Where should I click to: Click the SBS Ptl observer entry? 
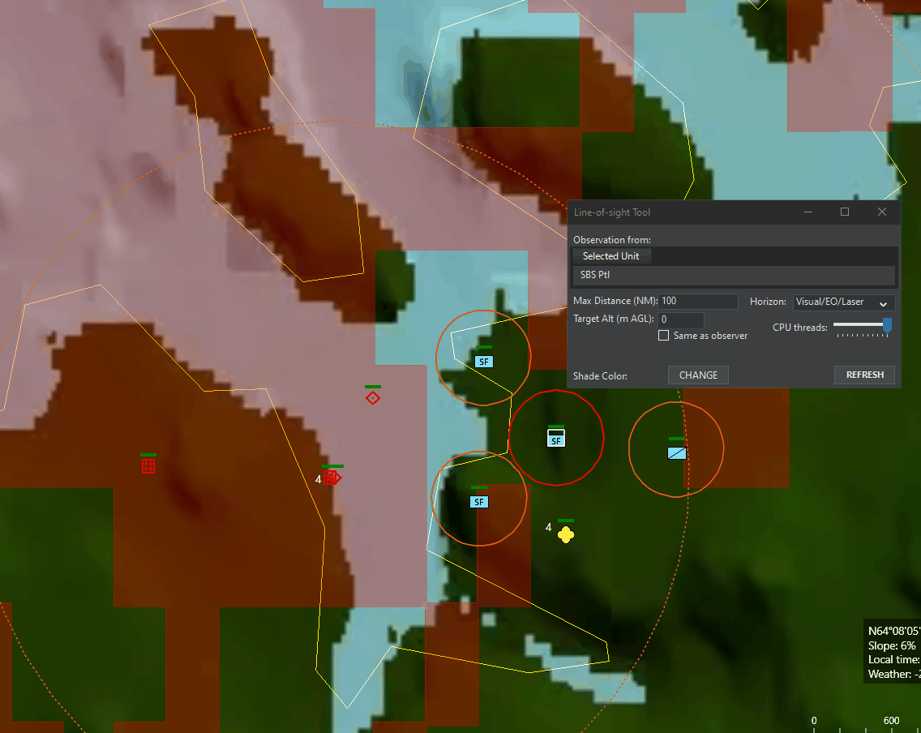pyautogui.click(x=734, y=275)
